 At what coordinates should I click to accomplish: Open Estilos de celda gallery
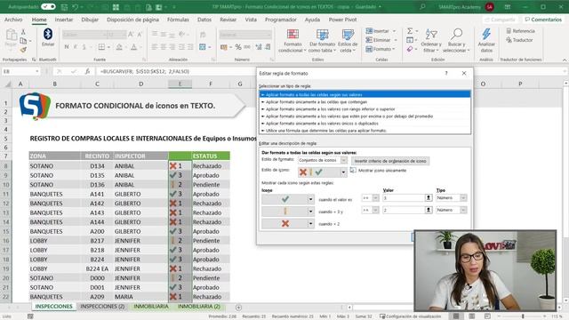tap(348, 41)
